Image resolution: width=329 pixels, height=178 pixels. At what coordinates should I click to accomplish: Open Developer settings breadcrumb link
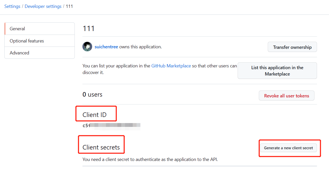click(x=43, y=6)
